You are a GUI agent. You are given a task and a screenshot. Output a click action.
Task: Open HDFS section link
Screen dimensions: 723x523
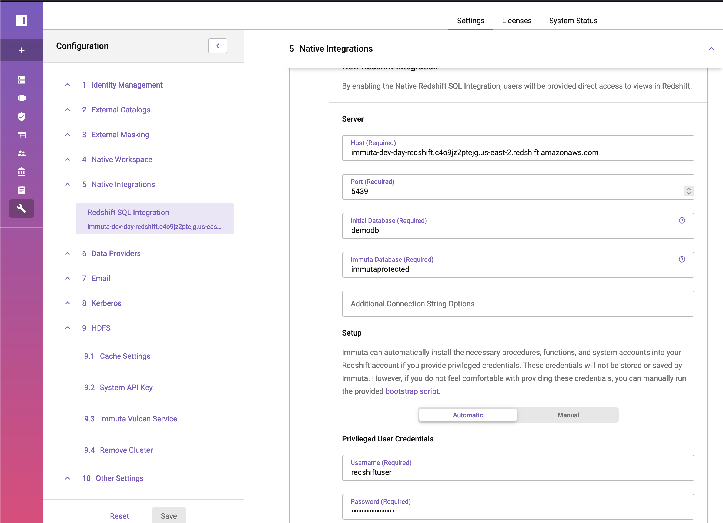point(96,328)
